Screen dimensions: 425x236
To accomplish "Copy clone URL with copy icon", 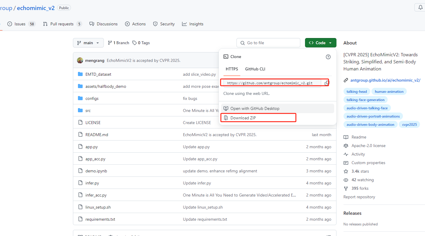I will coord(326,83).
